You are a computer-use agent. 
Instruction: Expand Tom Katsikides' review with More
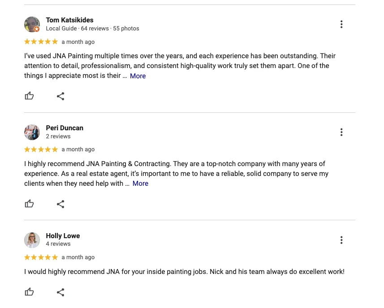click(138, 76)
